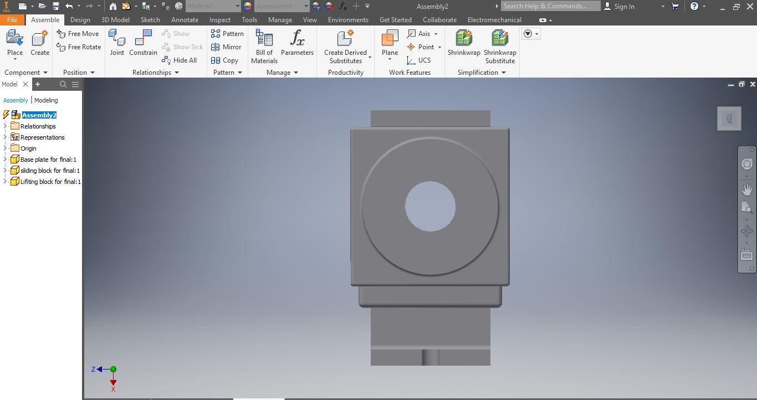
Task: Click Create Derived Substitutes
Action: [345, 47]
